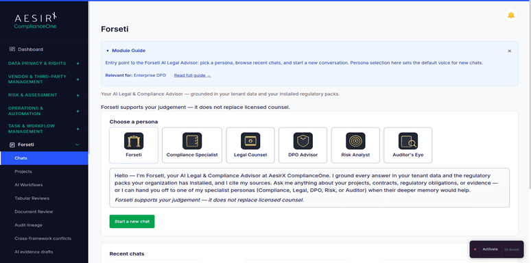This screenshot has height=263, width=531.
Task: Select the Auditor's Eye magnifier icon
Action: (x=408, y=141)
